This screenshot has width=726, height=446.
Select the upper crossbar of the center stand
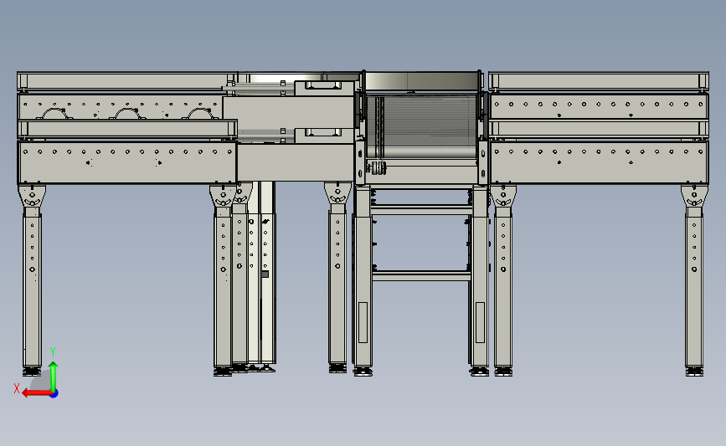(x=421, y=210)
